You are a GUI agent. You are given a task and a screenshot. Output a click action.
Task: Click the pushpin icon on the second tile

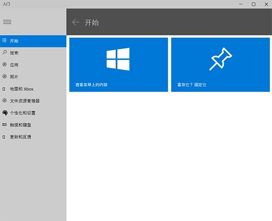[x=220, y=59]
